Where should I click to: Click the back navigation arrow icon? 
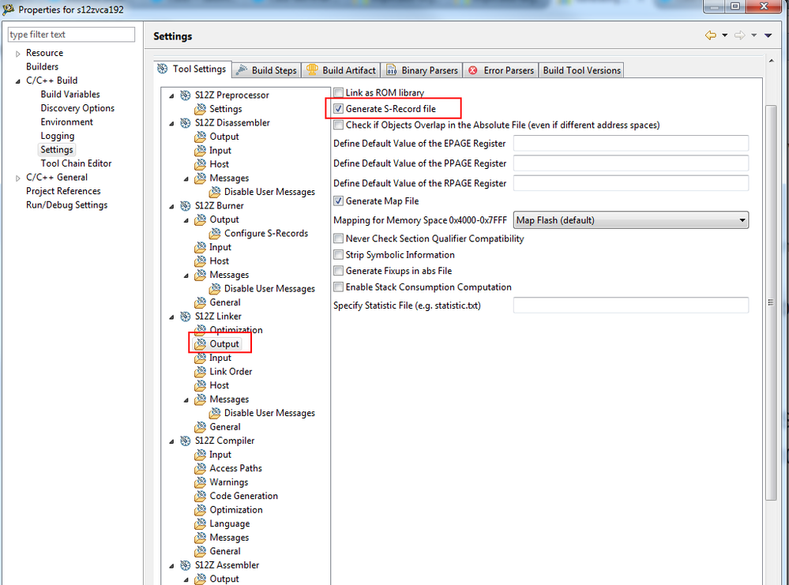pyautogui.click(x=711, y=36)
